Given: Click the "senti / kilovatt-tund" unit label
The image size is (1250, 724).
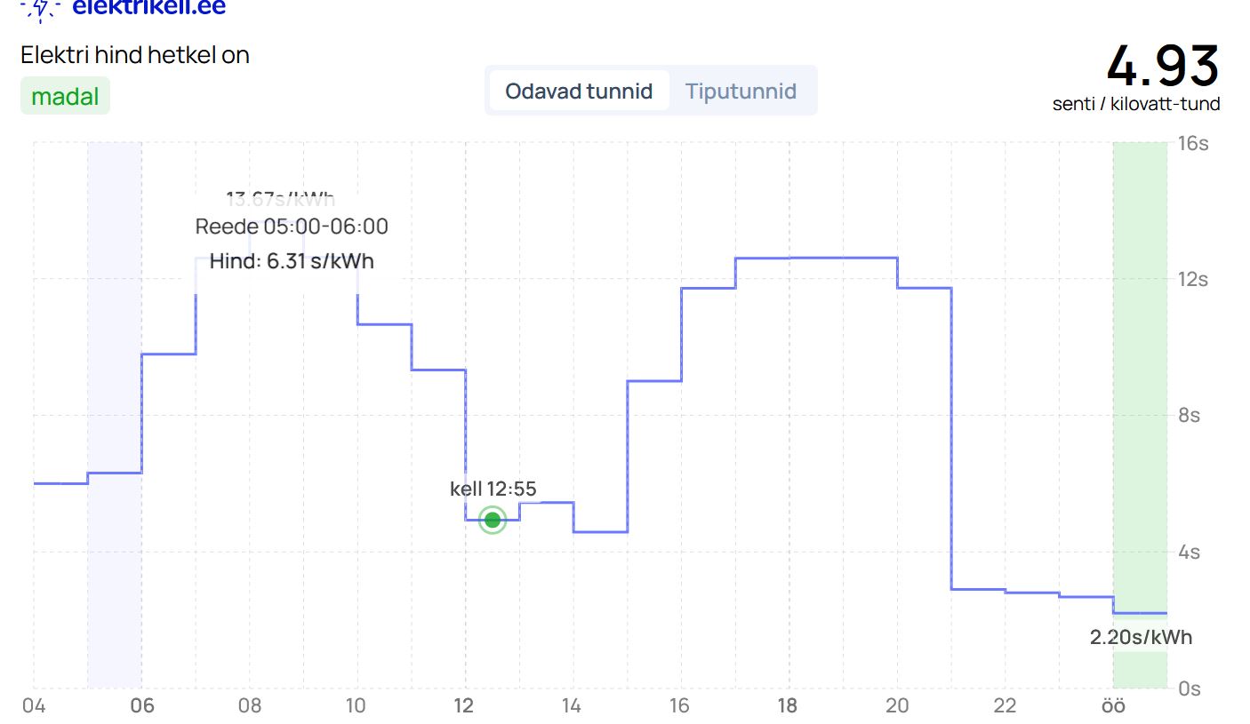Looking at the screenshot, I should [1135, 104].
